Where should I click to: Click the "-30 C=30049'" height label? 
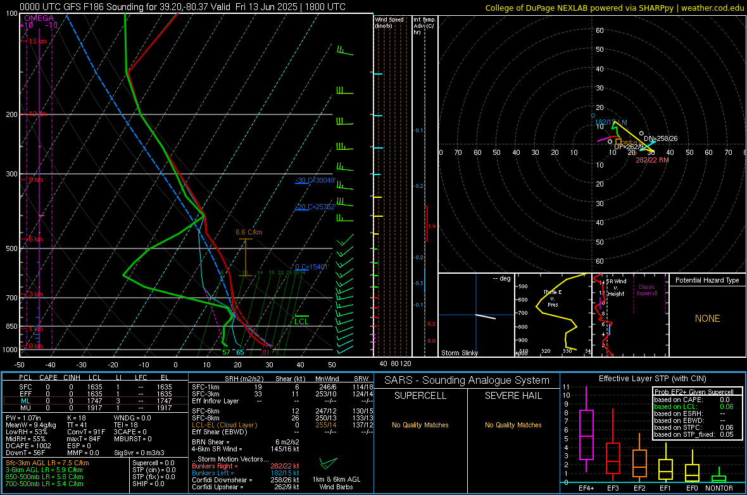[315, 180]
